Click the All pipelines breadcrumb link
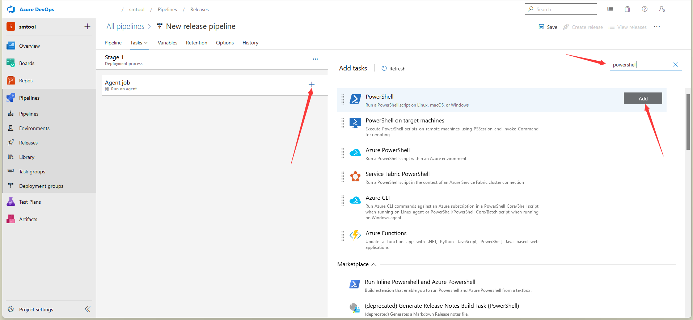Image resolution: width=693 pixels, height=320 pixels. pyautogui.click(x=125, y=26)
